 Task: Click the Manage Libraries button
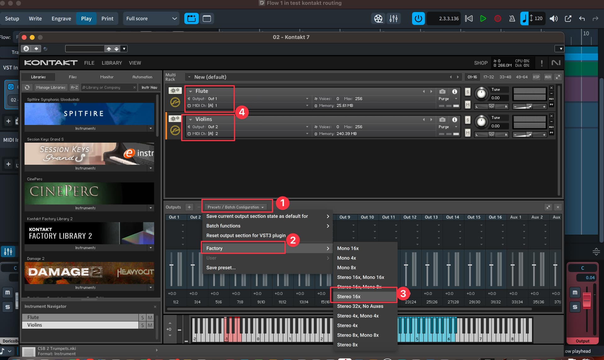click(x=50, y=87)
